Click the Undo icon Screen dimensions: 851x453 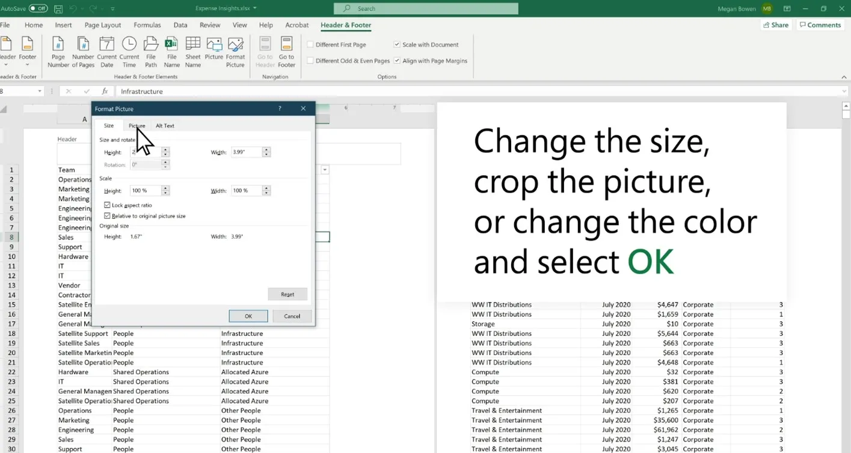click(73, 8)
